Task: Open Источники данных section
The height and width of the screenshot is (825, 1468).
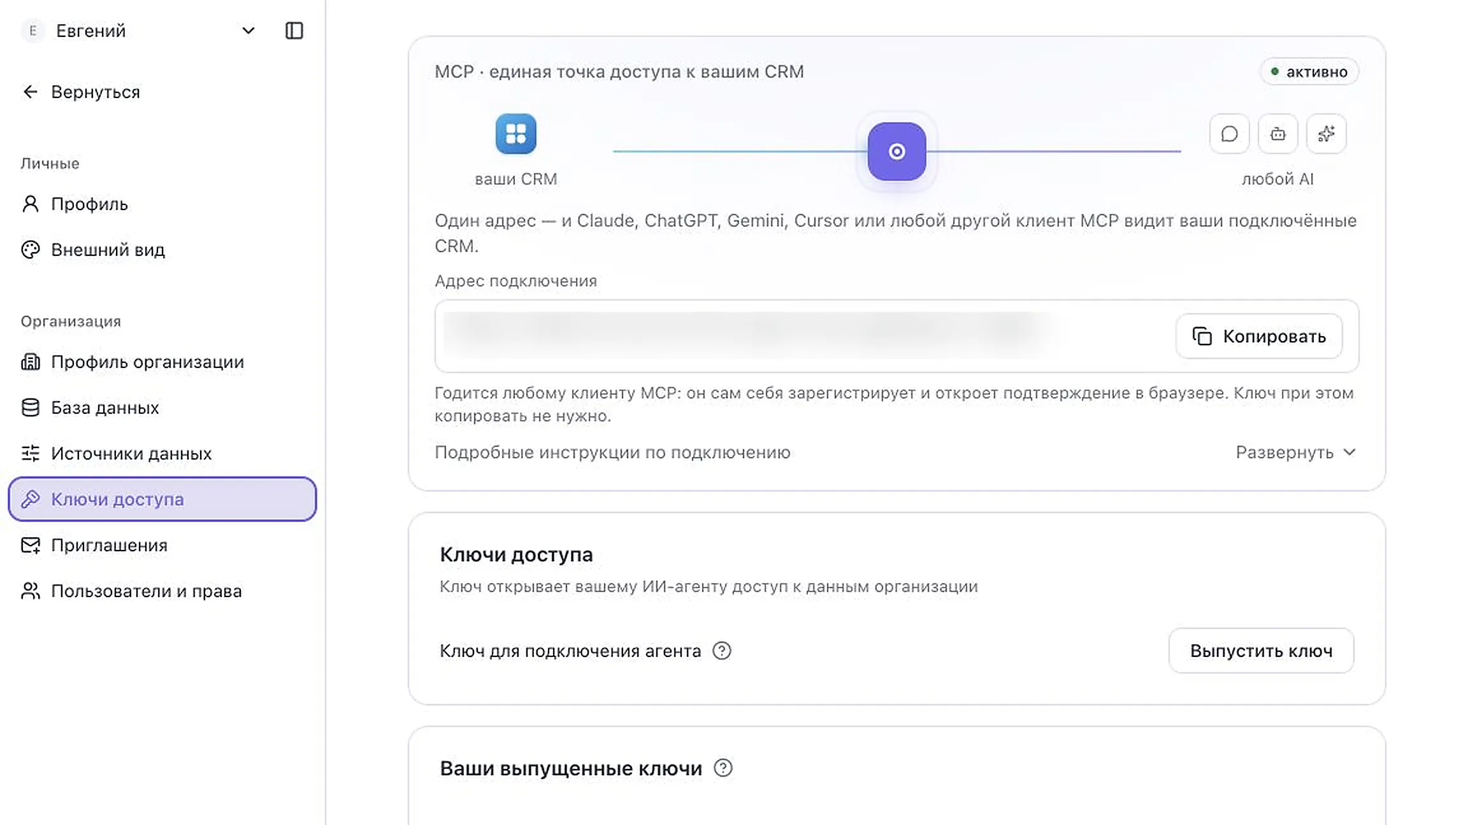Action: click(x=162, y=453)
